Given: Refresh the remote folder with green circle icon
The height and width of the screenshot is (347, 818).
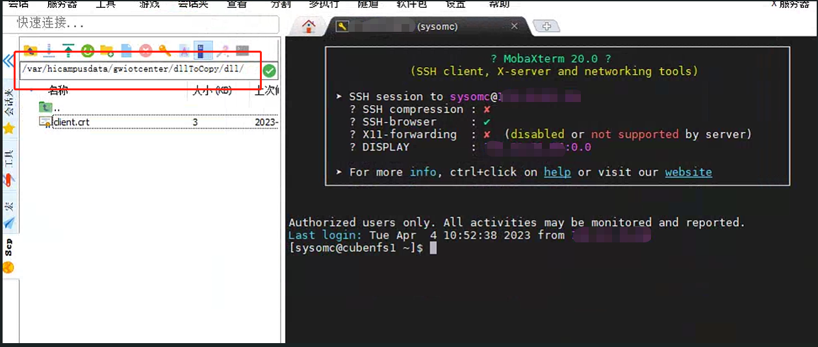Looking at the screenshot, I should (88, 50).
